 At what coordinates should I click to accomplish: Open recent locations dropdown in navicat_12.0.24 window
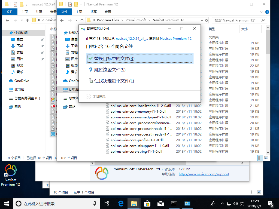(22, 20)
